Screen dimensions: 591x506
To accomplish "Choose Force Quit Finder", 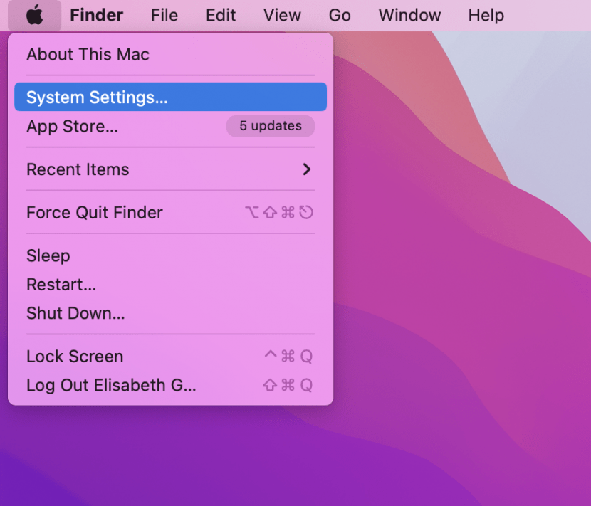I will point(170,213).
